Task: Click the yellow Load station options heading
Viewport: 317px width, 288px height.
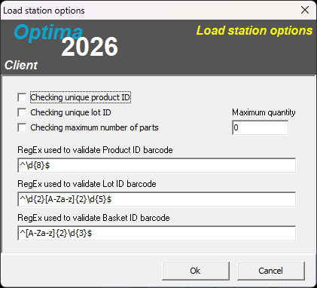Action: (255, 31)
